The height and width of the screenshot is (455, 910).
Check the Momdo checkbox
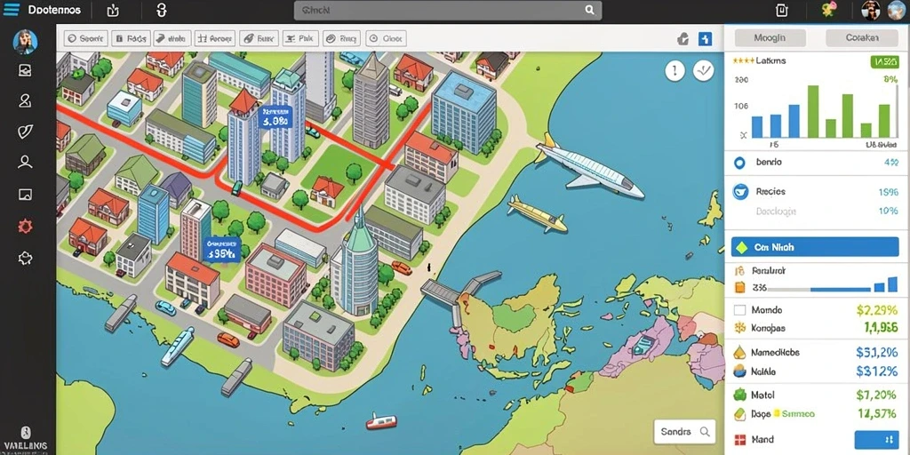pos(739,310)
